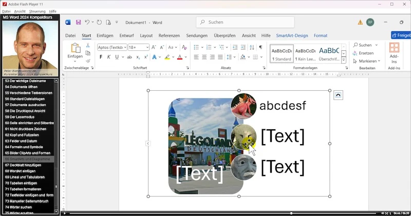The width and height of the screenshot is (411, 216).
Task: Open underline style dropdown arrow
Action: [123, 57]
